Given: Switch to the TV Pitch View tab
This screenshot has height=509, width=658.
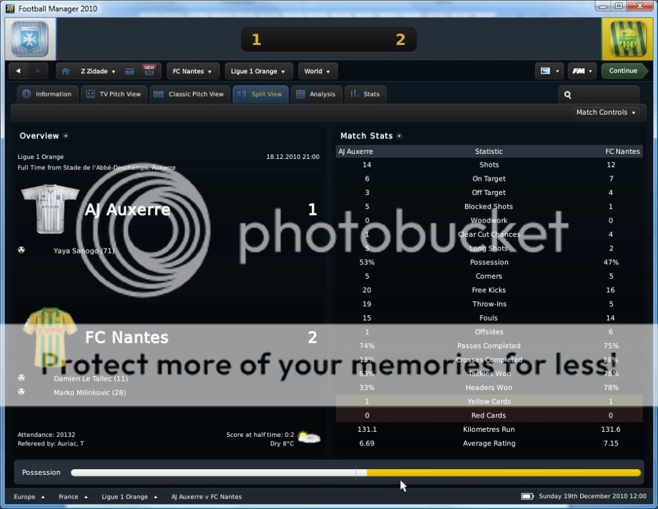Looking at the screenshot, I should tap(114, 95).
